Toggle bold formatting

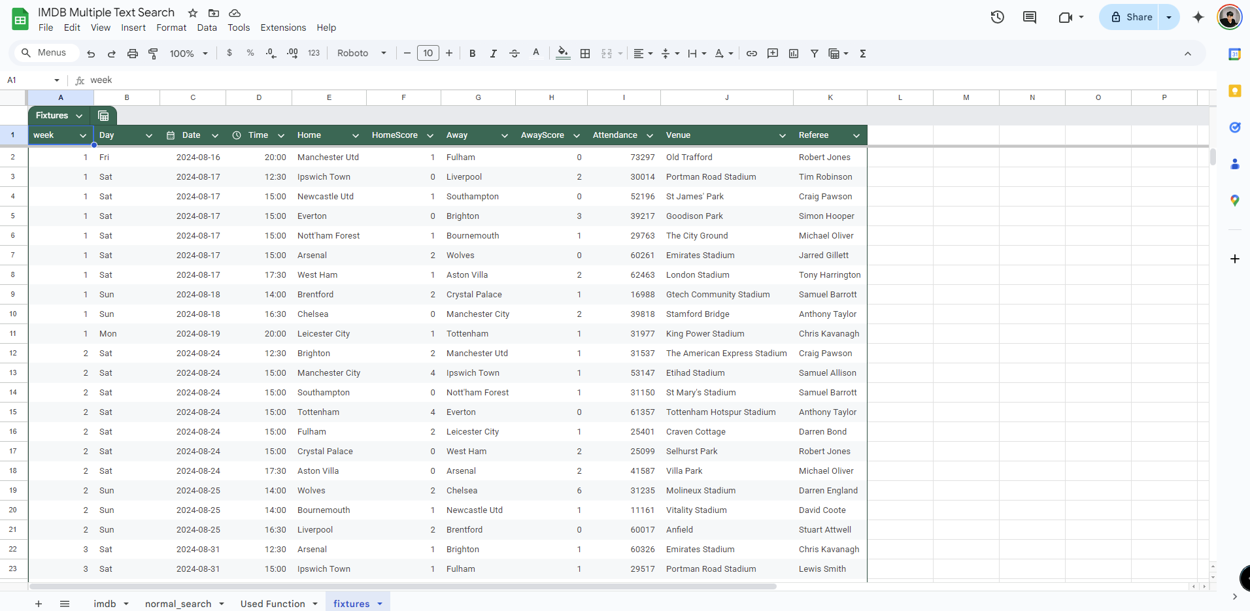[x=473, y=54]
